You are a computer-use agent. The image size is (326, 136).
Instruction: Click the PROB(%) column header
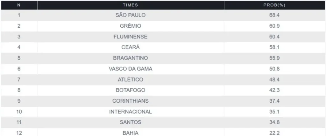(x=274, y=5)
